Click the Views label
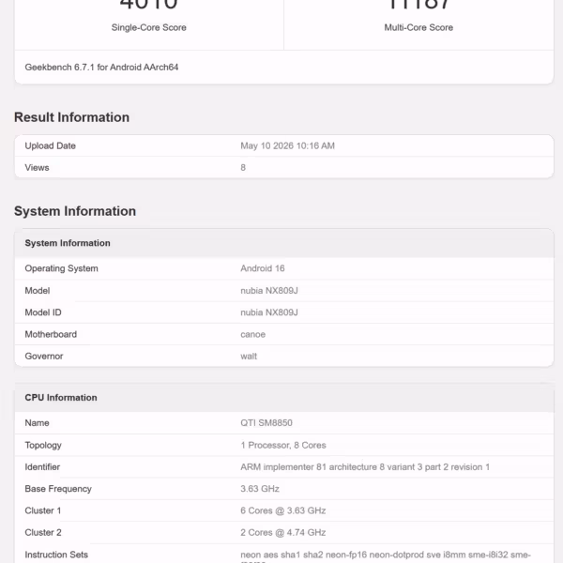 point(37,168)
